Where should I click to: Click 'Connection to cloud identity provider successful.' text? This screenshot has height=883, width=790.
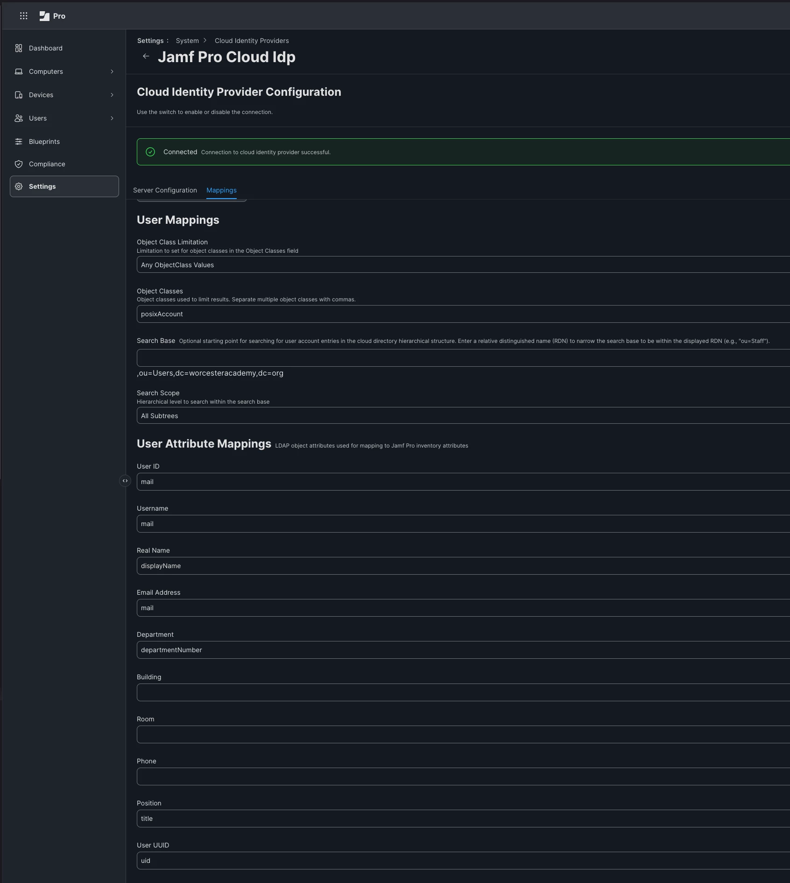click(266, 152)
